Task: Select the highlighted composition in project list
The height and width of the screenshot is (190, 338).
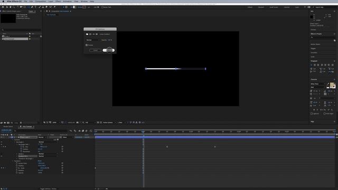Action: tap(15, 39)
